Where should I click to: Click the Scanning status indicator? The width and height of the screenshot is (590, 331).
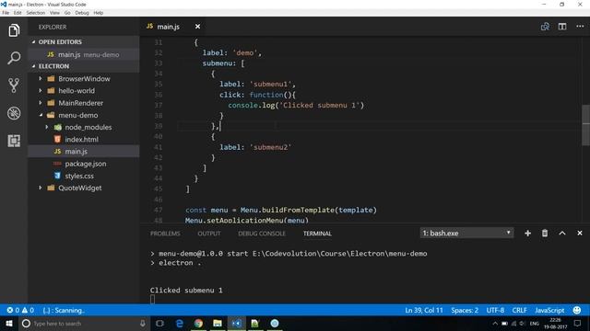[x=64, y=311]
